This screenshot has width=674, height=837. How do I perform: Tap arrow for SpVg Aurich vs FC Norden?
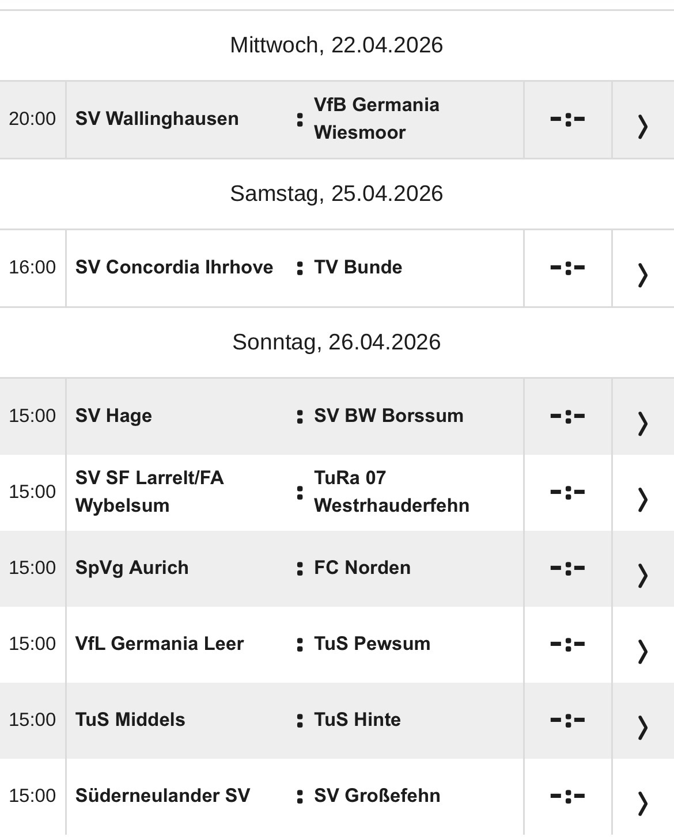[x=642, y=575]
